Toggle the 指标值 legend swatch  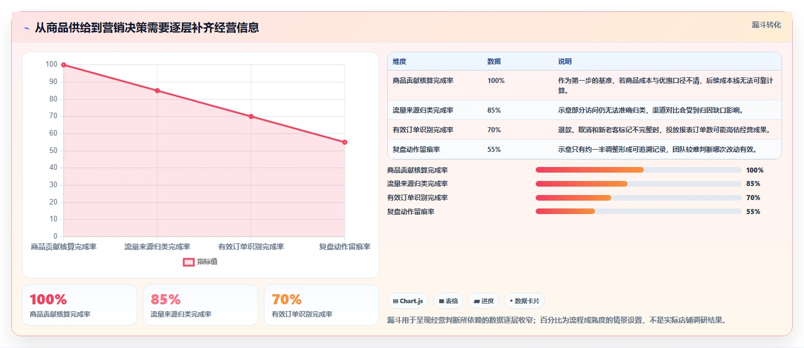coord(189,262)
